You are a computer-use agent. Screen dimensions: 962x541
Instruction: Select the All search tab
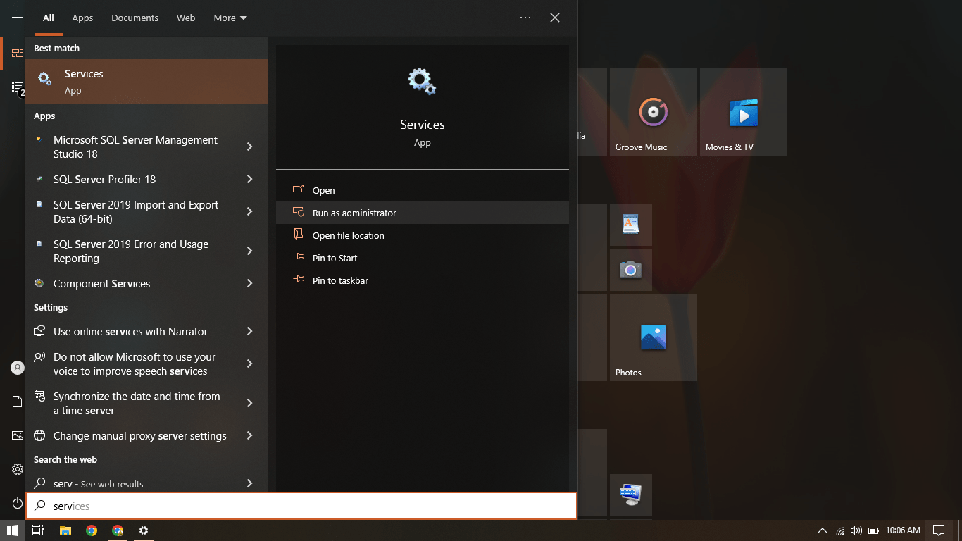point(48,18)
